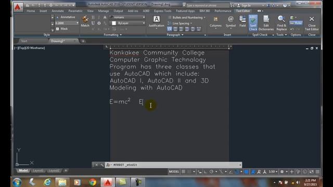
Task: Open the Windows Start button
Action: (17, 182)
